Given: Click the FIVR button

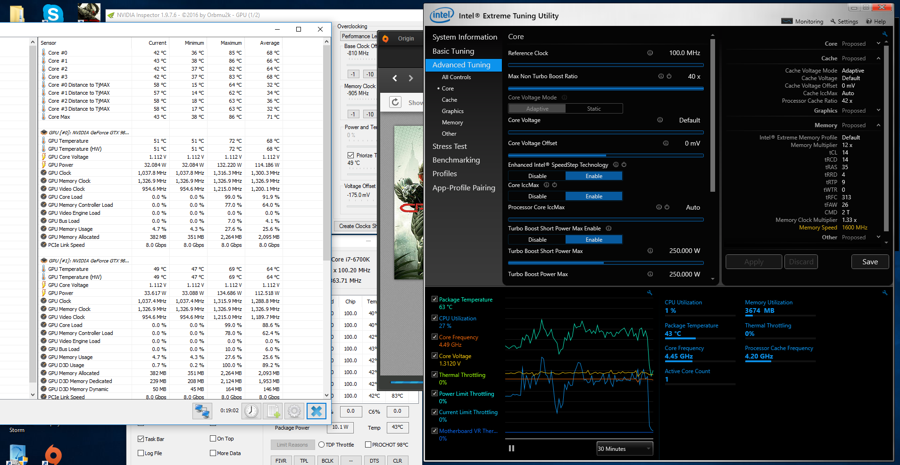Looking at the screenshot, I should tap(281, 460).
